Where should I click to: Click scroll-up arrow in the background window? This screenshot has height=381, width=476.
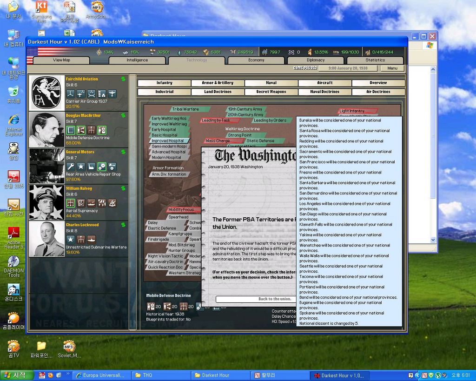433,69
